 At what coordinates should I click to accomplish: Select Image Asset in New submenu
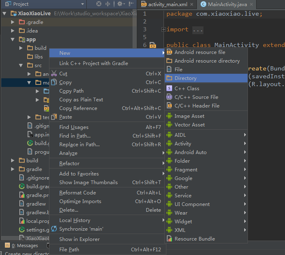click(206, 116)
